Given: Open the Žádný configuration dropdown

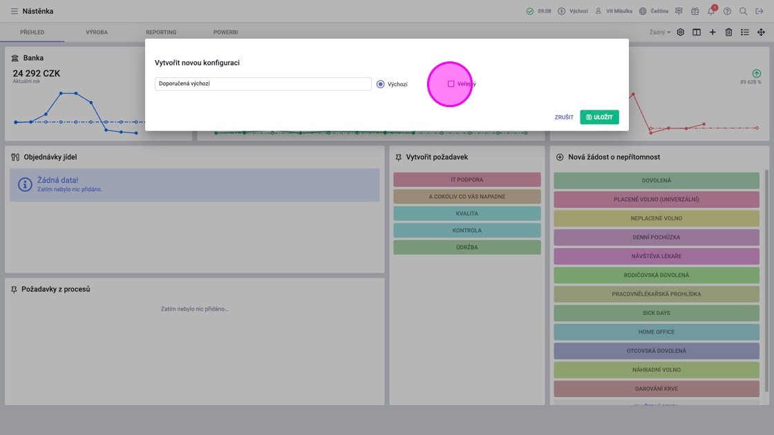Looking at the screenshot, I should click(x=659, y=32).
